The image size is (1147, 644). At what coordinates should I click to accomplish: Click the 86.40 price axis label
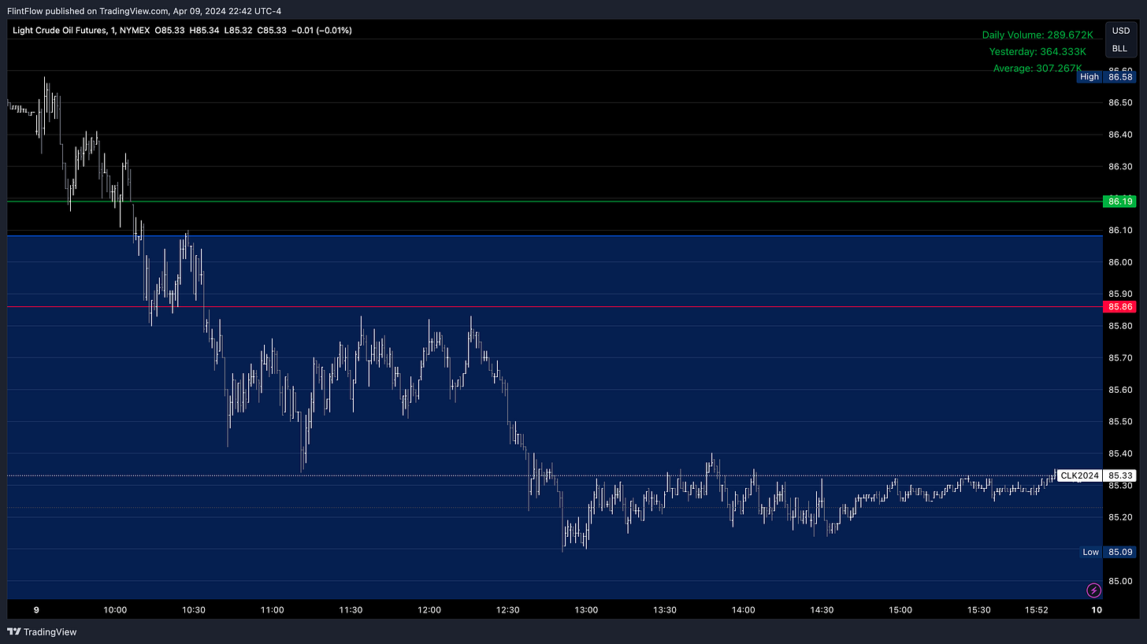click(x=1121, y=135)
